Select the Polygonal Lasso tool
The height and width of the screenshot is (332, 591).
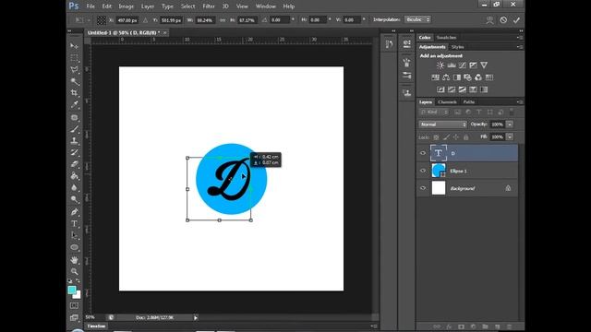pyautogui.click(x=74, y=70)
